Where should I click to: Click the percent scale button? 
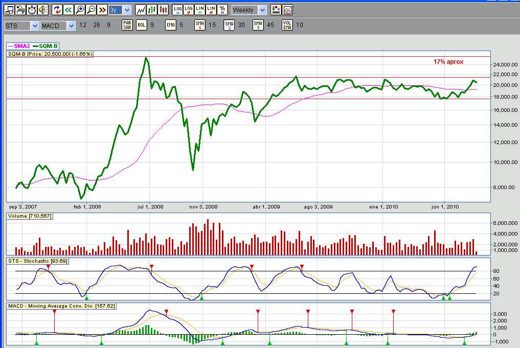(x=222, y=10)
